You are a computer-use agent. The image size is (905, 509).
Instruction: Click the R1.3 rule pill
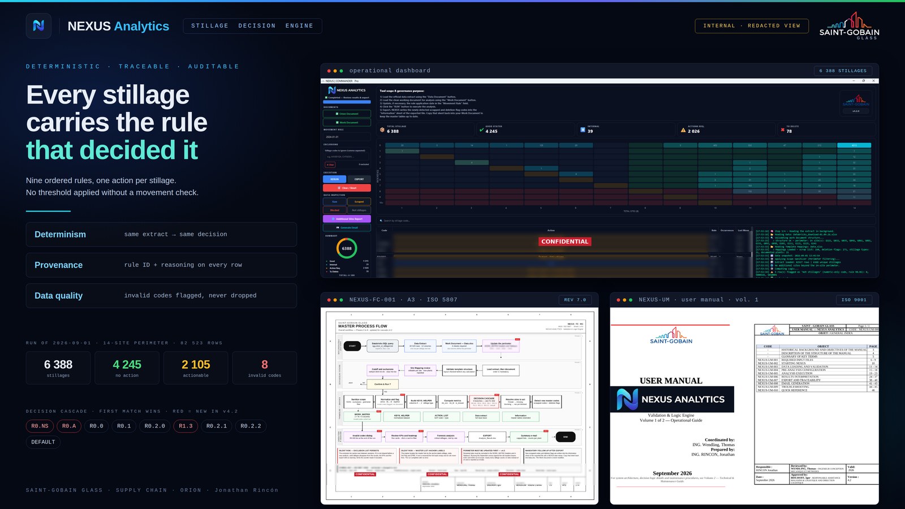pos(186,426)
